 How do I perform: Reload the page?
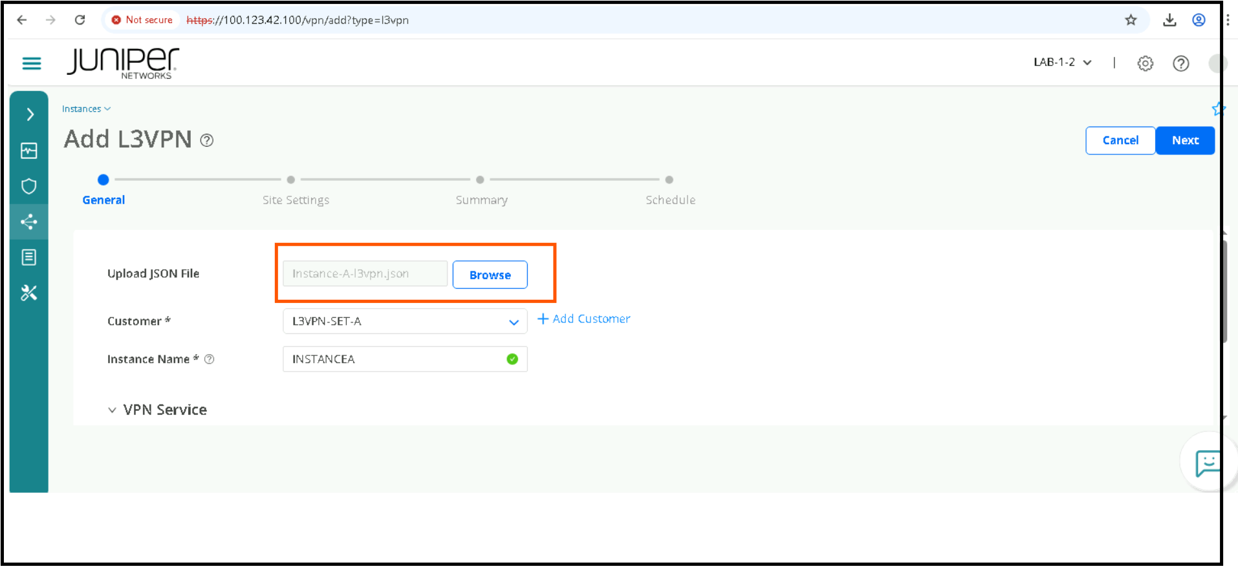click(x=80, y=20)
